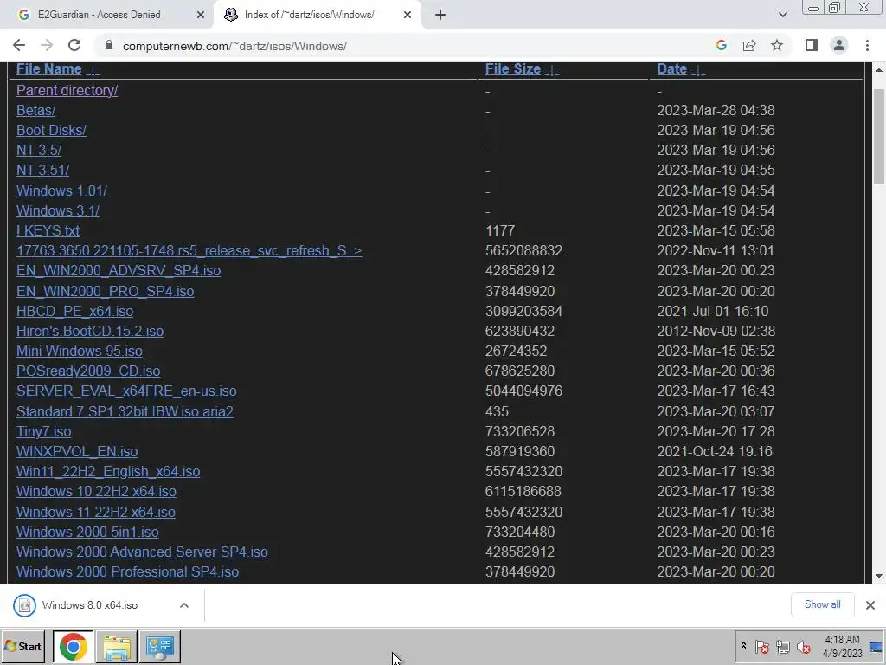Open the Boot Disks folder

[51, 130]
